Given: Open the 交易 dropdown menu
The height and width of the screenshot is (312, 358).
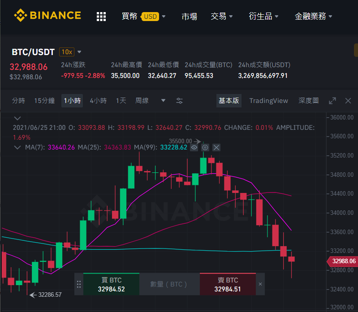Looking at the screenshot, I should [x=221, y=17].
